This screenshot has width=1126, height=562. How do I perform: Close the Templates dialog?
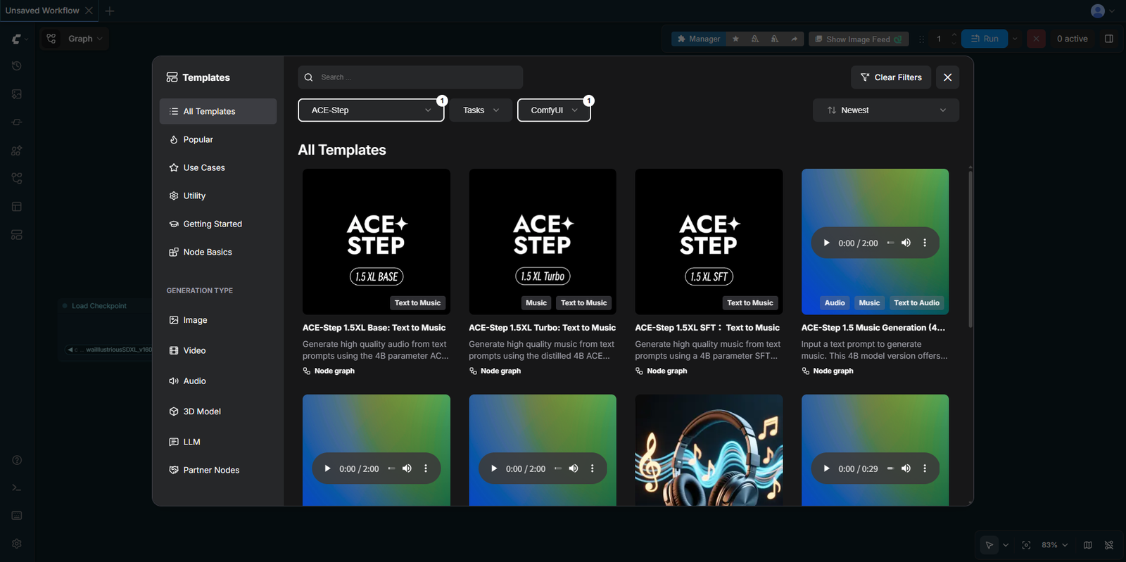(x=947, y=77)
